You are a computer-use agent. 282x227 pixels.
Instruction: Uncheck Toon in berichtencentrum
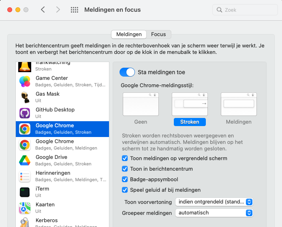[x=125, y=169]
